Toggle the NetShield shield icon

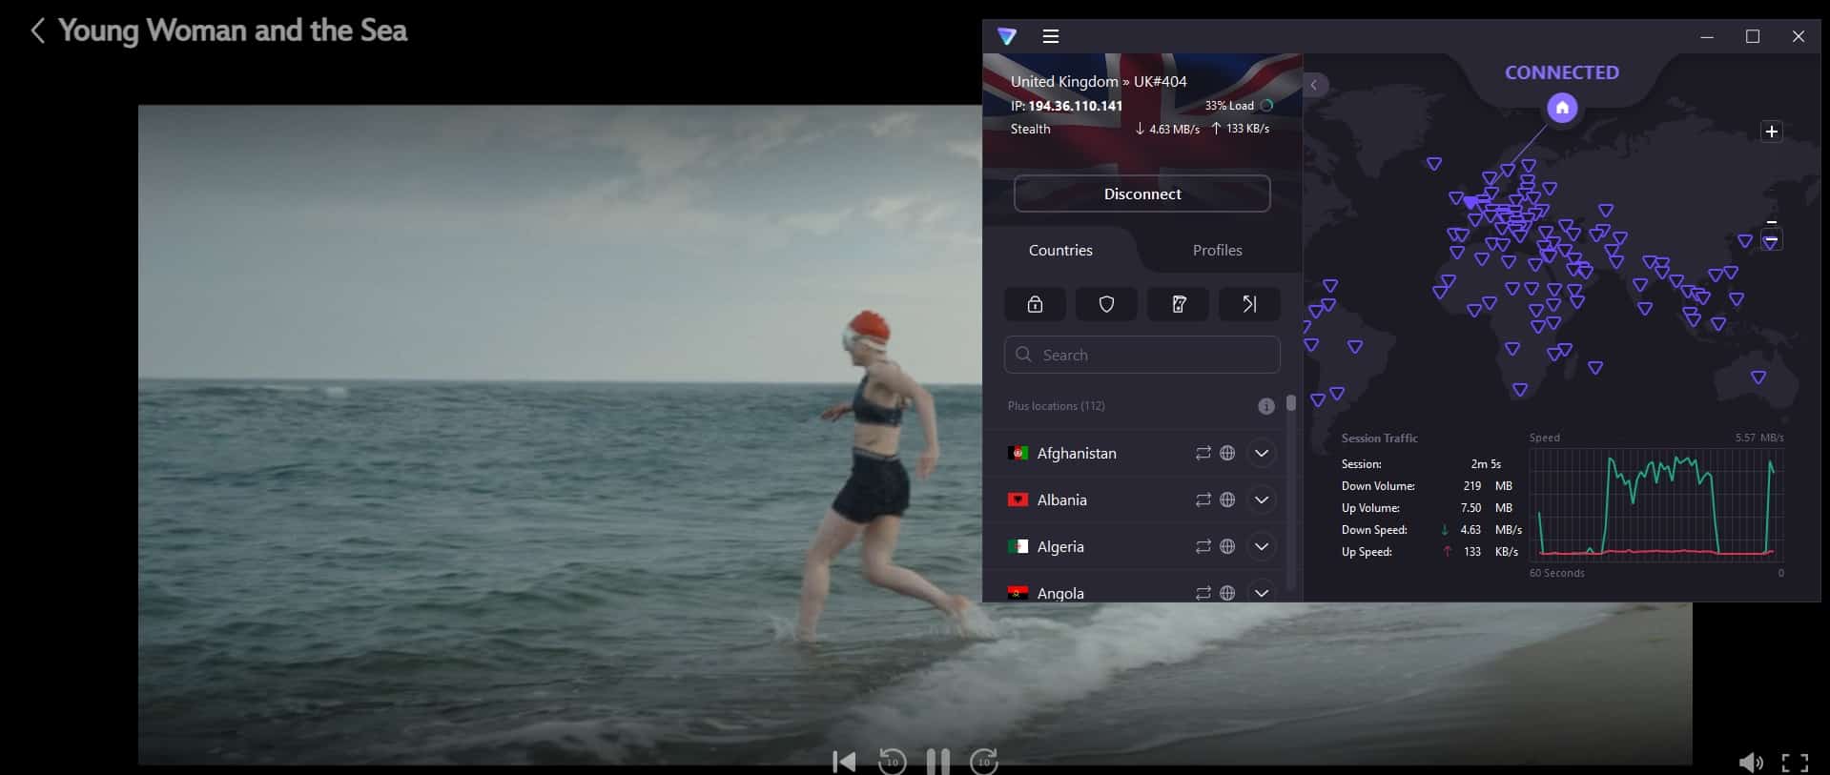coord(1106,304)
